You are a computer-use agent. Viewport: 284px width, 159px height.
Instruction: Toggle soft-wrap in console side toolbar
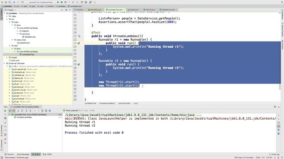tap(279, 123)
